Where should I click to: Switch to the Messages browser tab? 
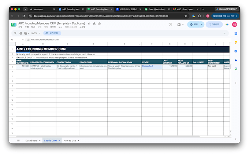tap(42, 9)
